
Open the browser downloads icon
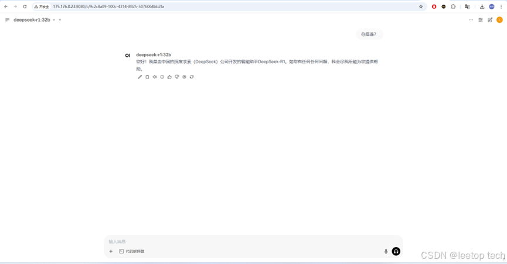(482, 6)
